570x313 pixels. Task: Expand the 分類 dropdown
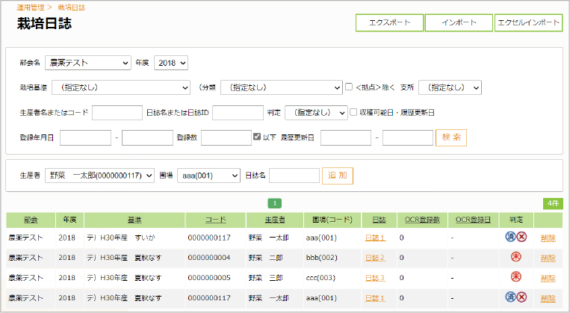(282, 87)
